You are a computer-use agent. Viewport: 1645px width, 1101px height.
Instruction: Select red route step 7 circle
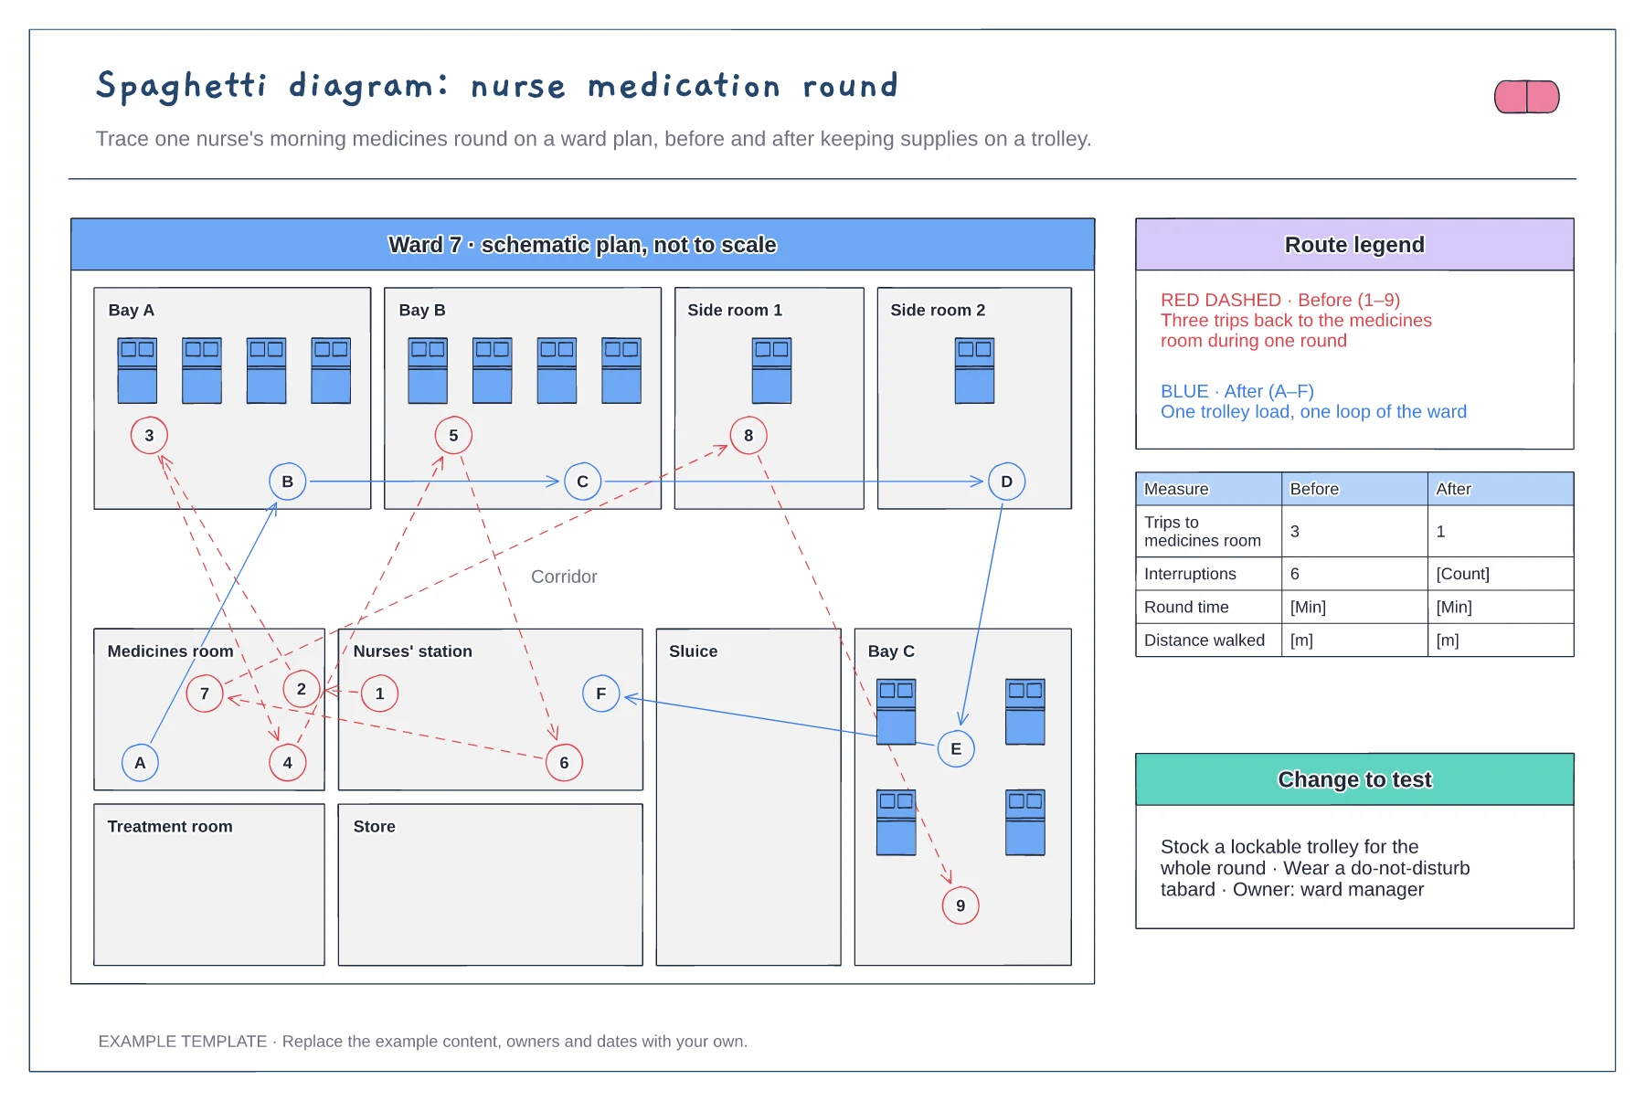tap(205, 693)
